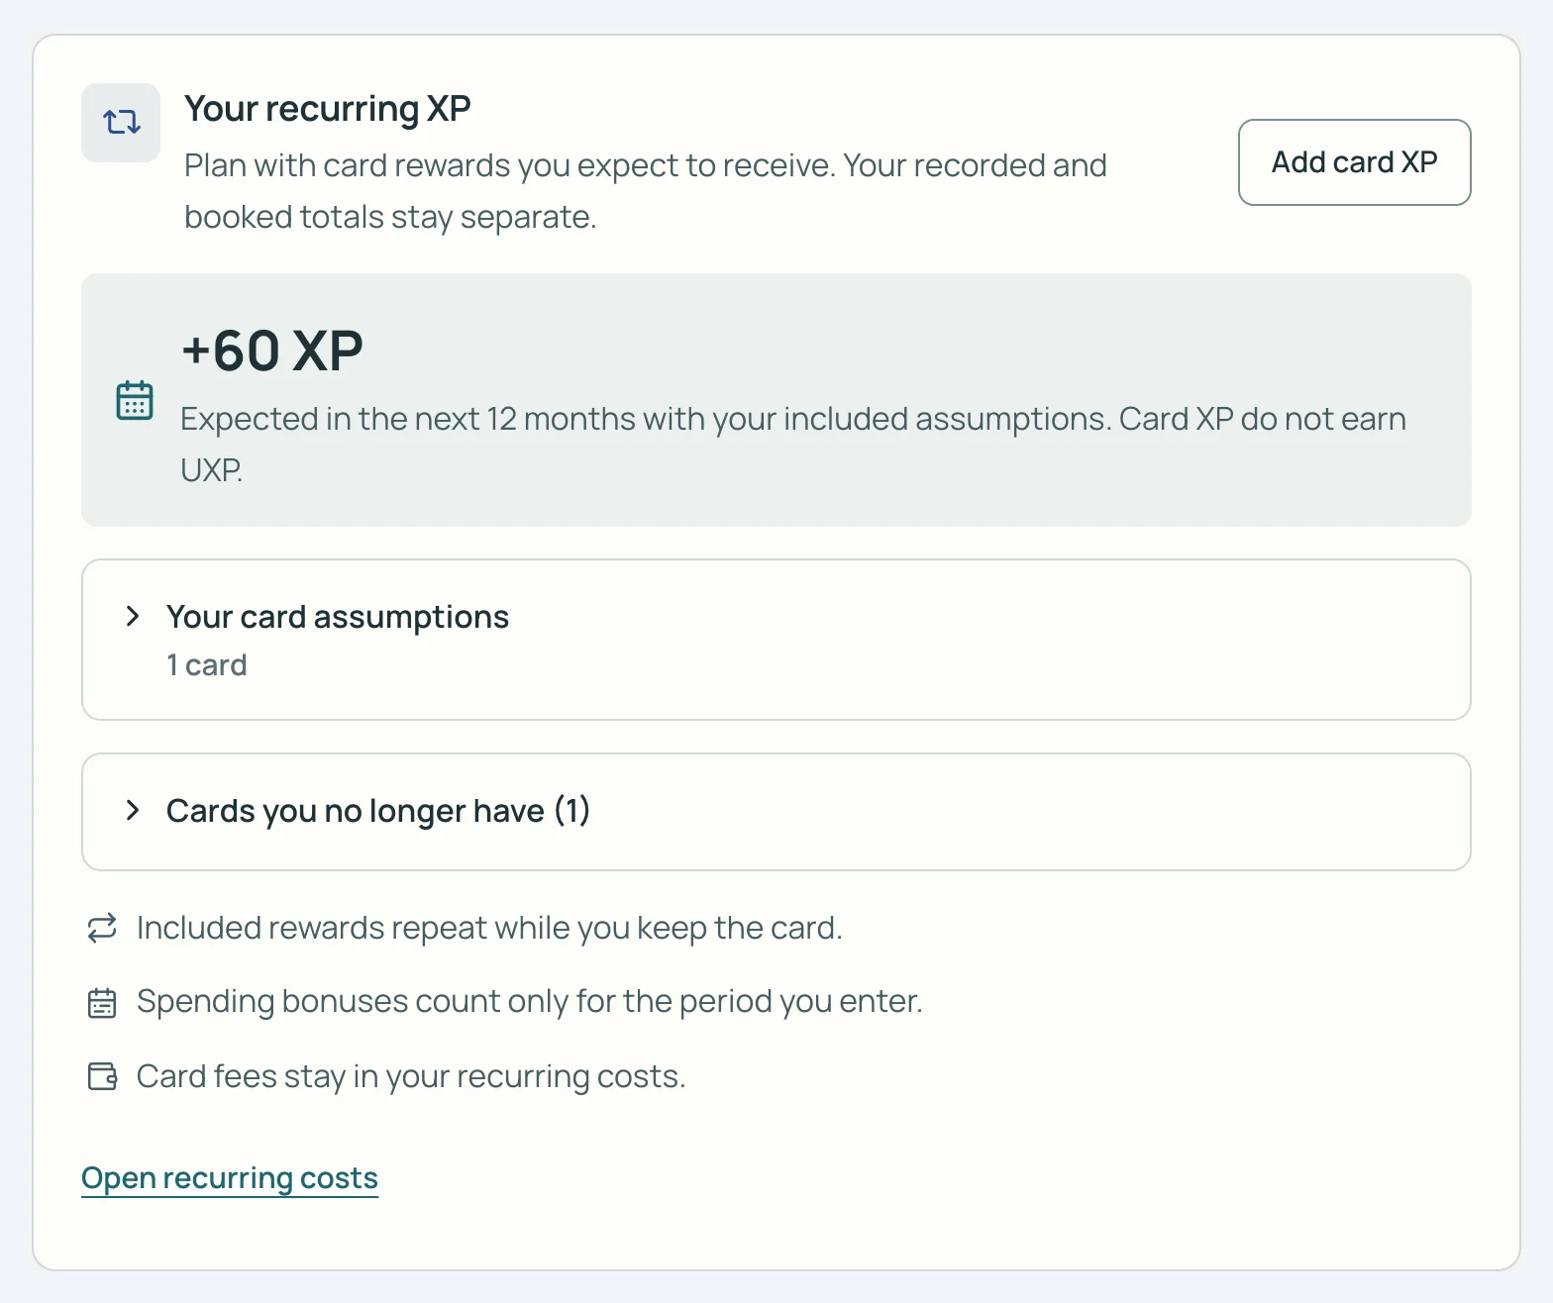Click 'Included rewards repeat while you keep' text
1553x1303 pixels.
pyautogui.click(x=489, y=928)
